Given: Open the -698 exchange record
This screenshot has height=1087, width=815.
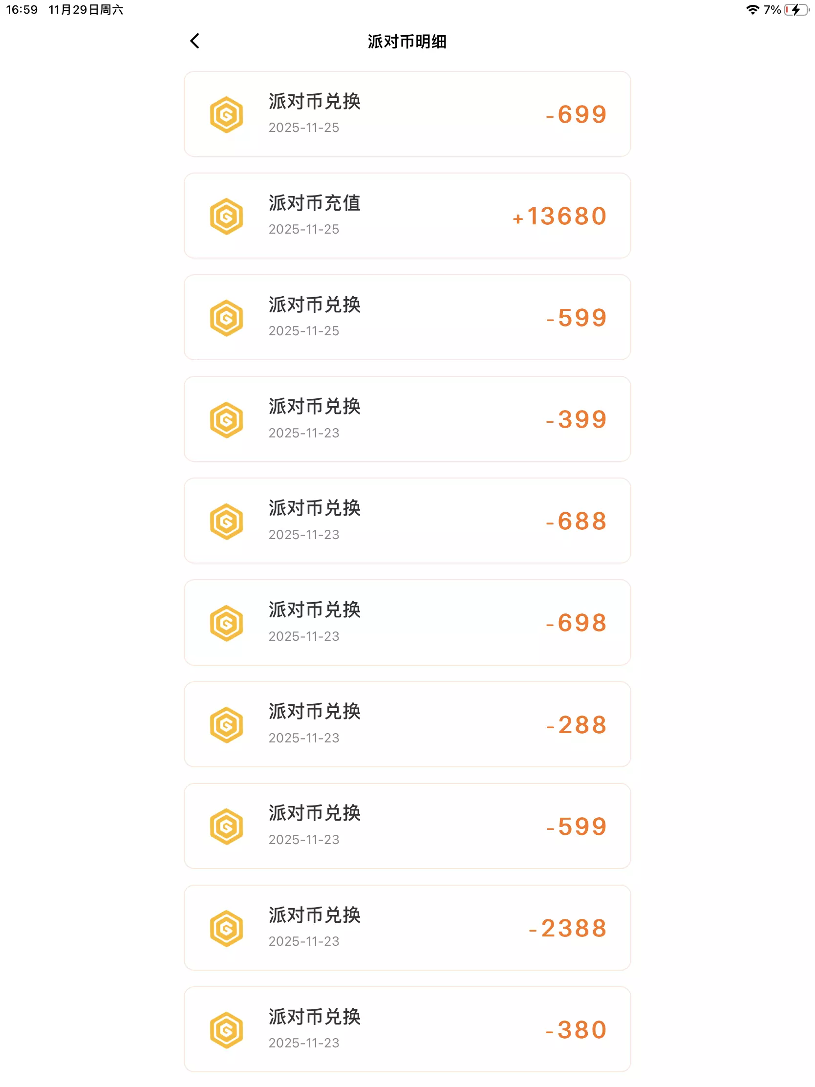Looking at the screenshot, I should click(407, 623).
